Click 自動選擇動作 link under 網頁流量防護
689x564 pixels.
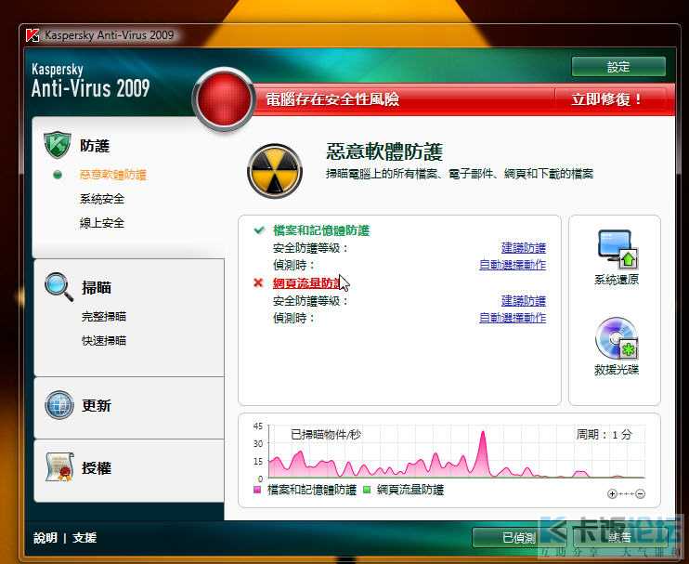[x=513, y=318]
